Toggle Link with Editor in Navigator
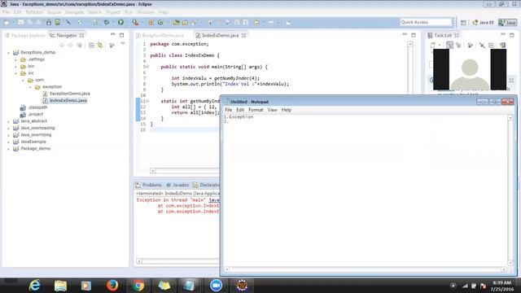The height and width of the screenshot is (293, 521). (100, 46)
